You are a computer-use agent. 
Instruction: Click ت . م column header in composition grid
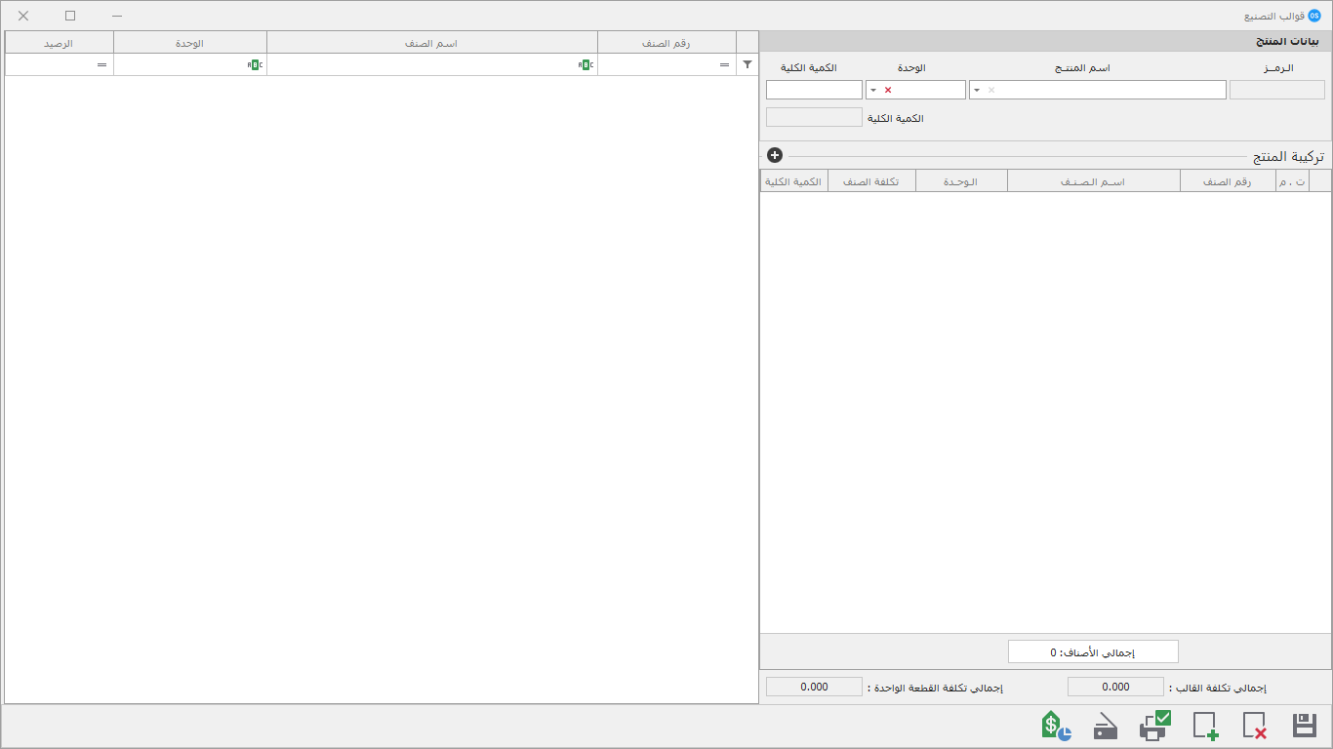tap(1292, 181)
